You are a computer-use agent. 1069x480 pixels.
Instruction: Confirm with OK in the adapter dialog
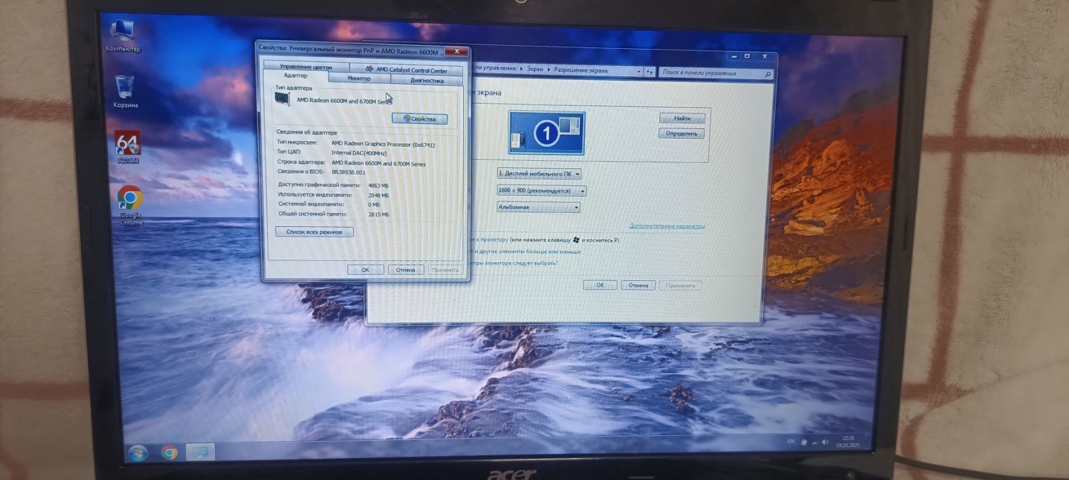[x=365, y=270]
